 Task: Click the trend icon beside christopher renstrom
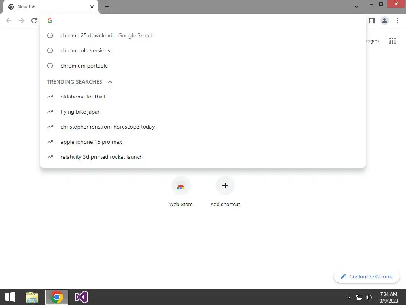pos(50,127)
